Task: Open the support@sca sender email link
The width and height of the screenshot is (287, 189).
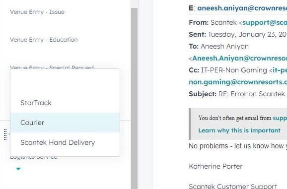Action: click(x=265, y=22)
